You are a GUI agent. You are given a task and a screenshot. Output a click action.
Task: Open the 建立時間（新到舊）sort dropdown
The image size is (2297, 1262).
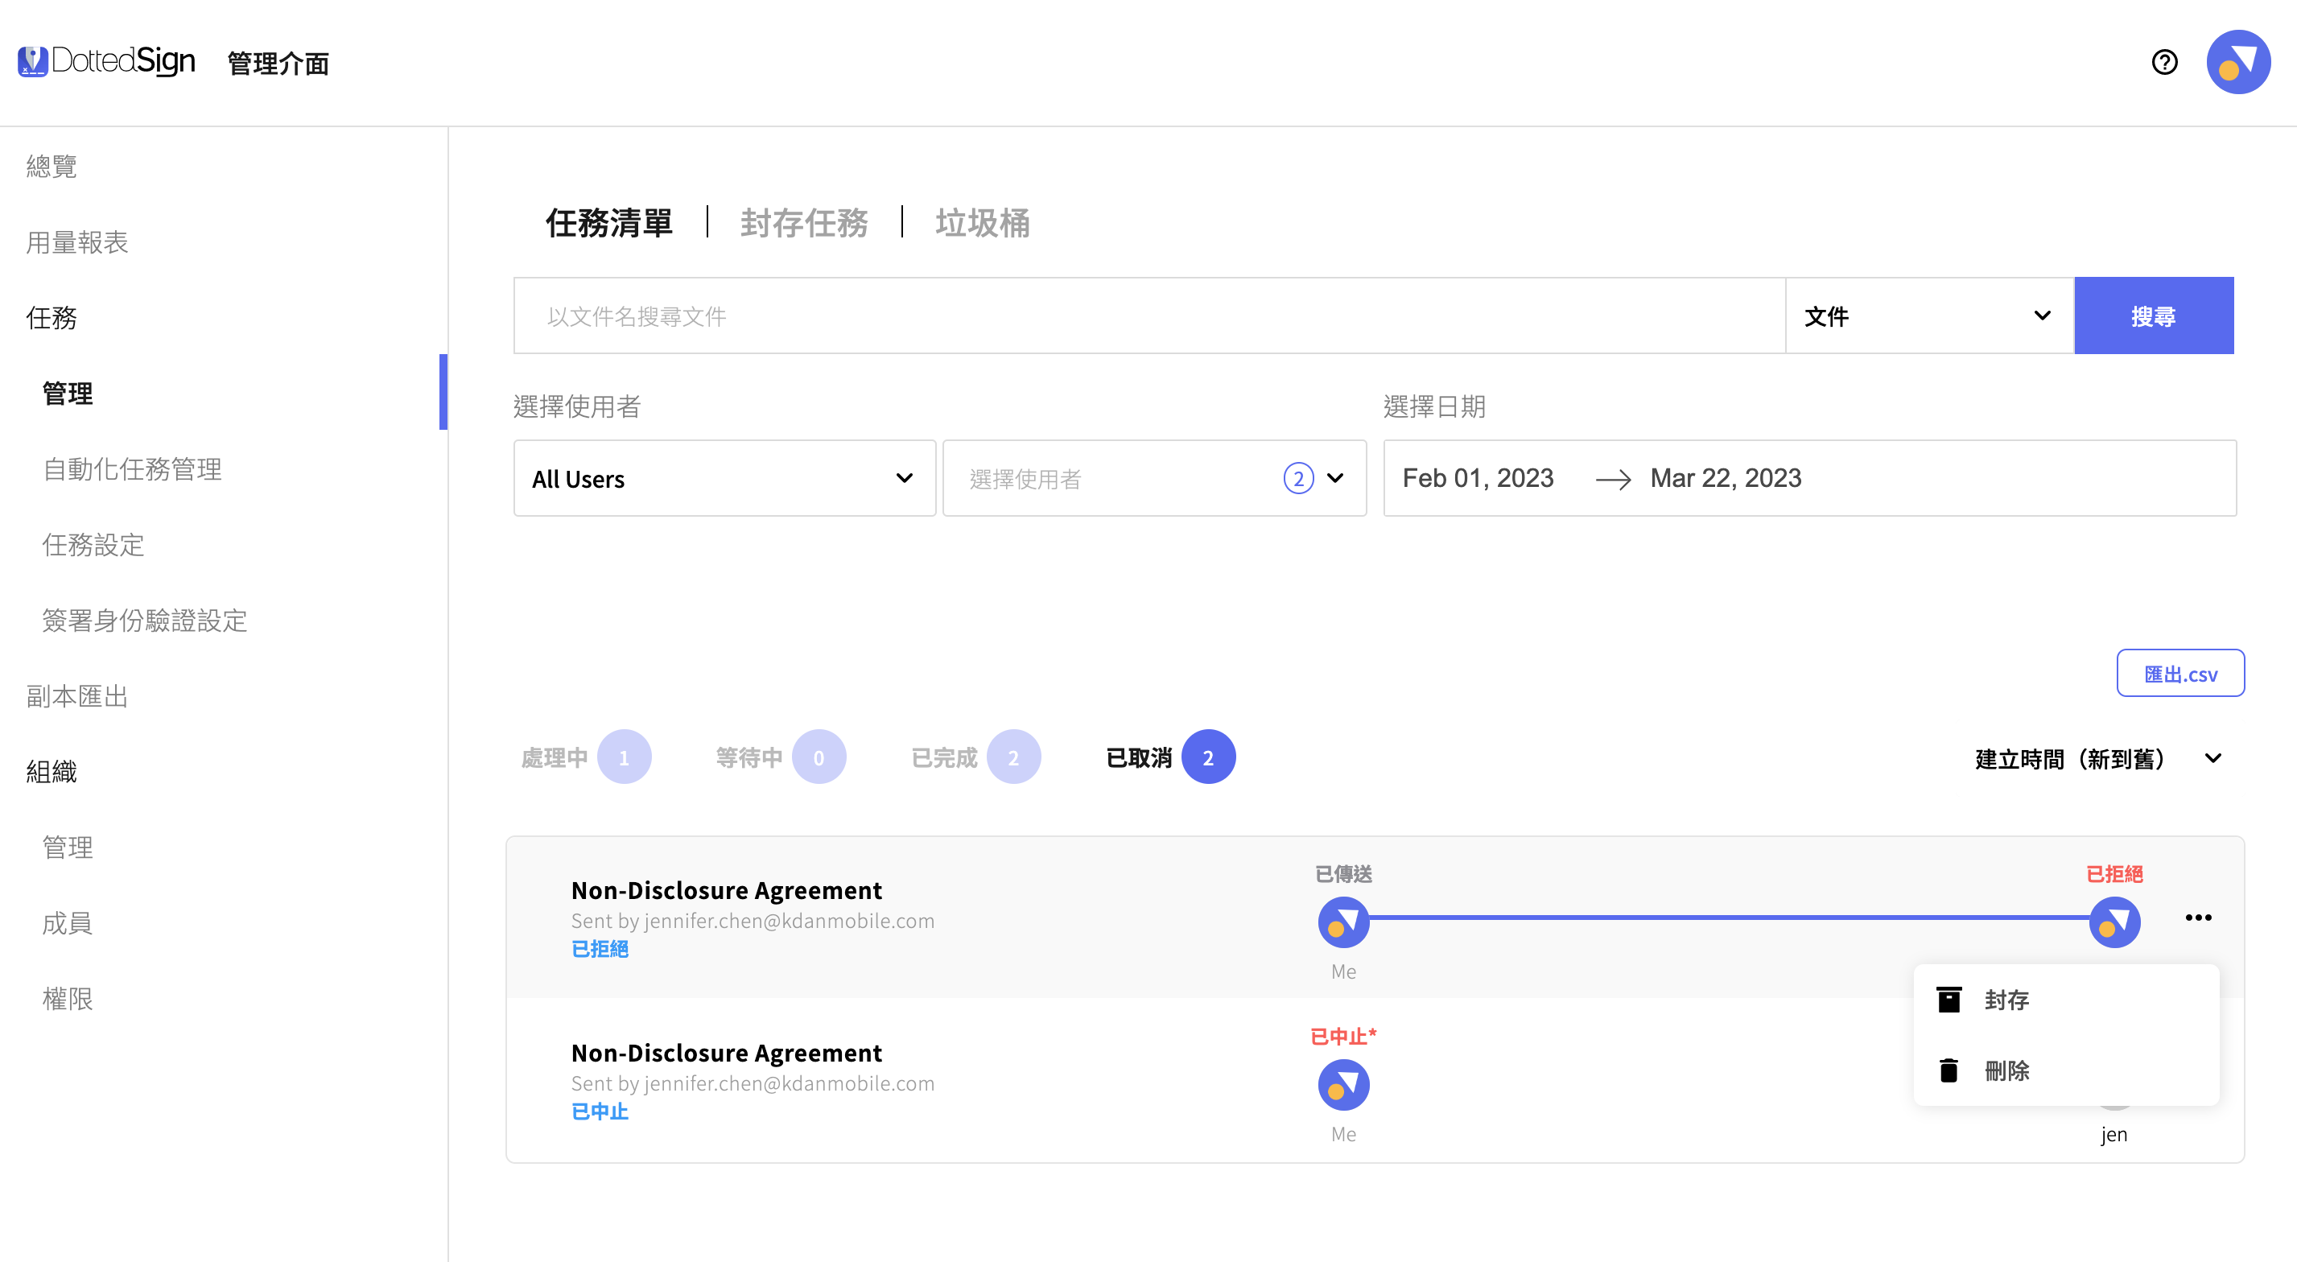[x=2098, y=759]
